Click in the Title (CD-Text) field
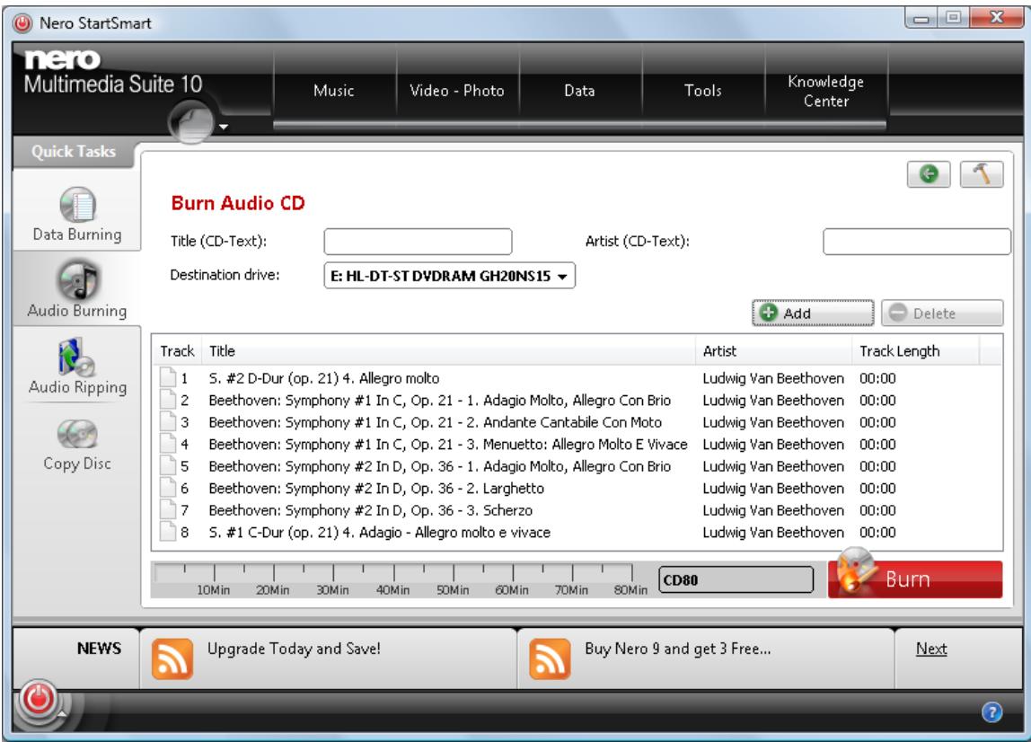1031x742 pixels. coord(418,242)
